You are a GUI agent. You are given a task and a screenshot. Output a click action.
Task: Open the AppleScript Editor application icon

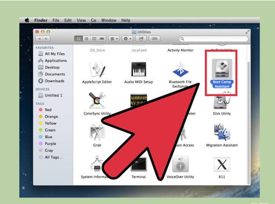pos(97,69)
